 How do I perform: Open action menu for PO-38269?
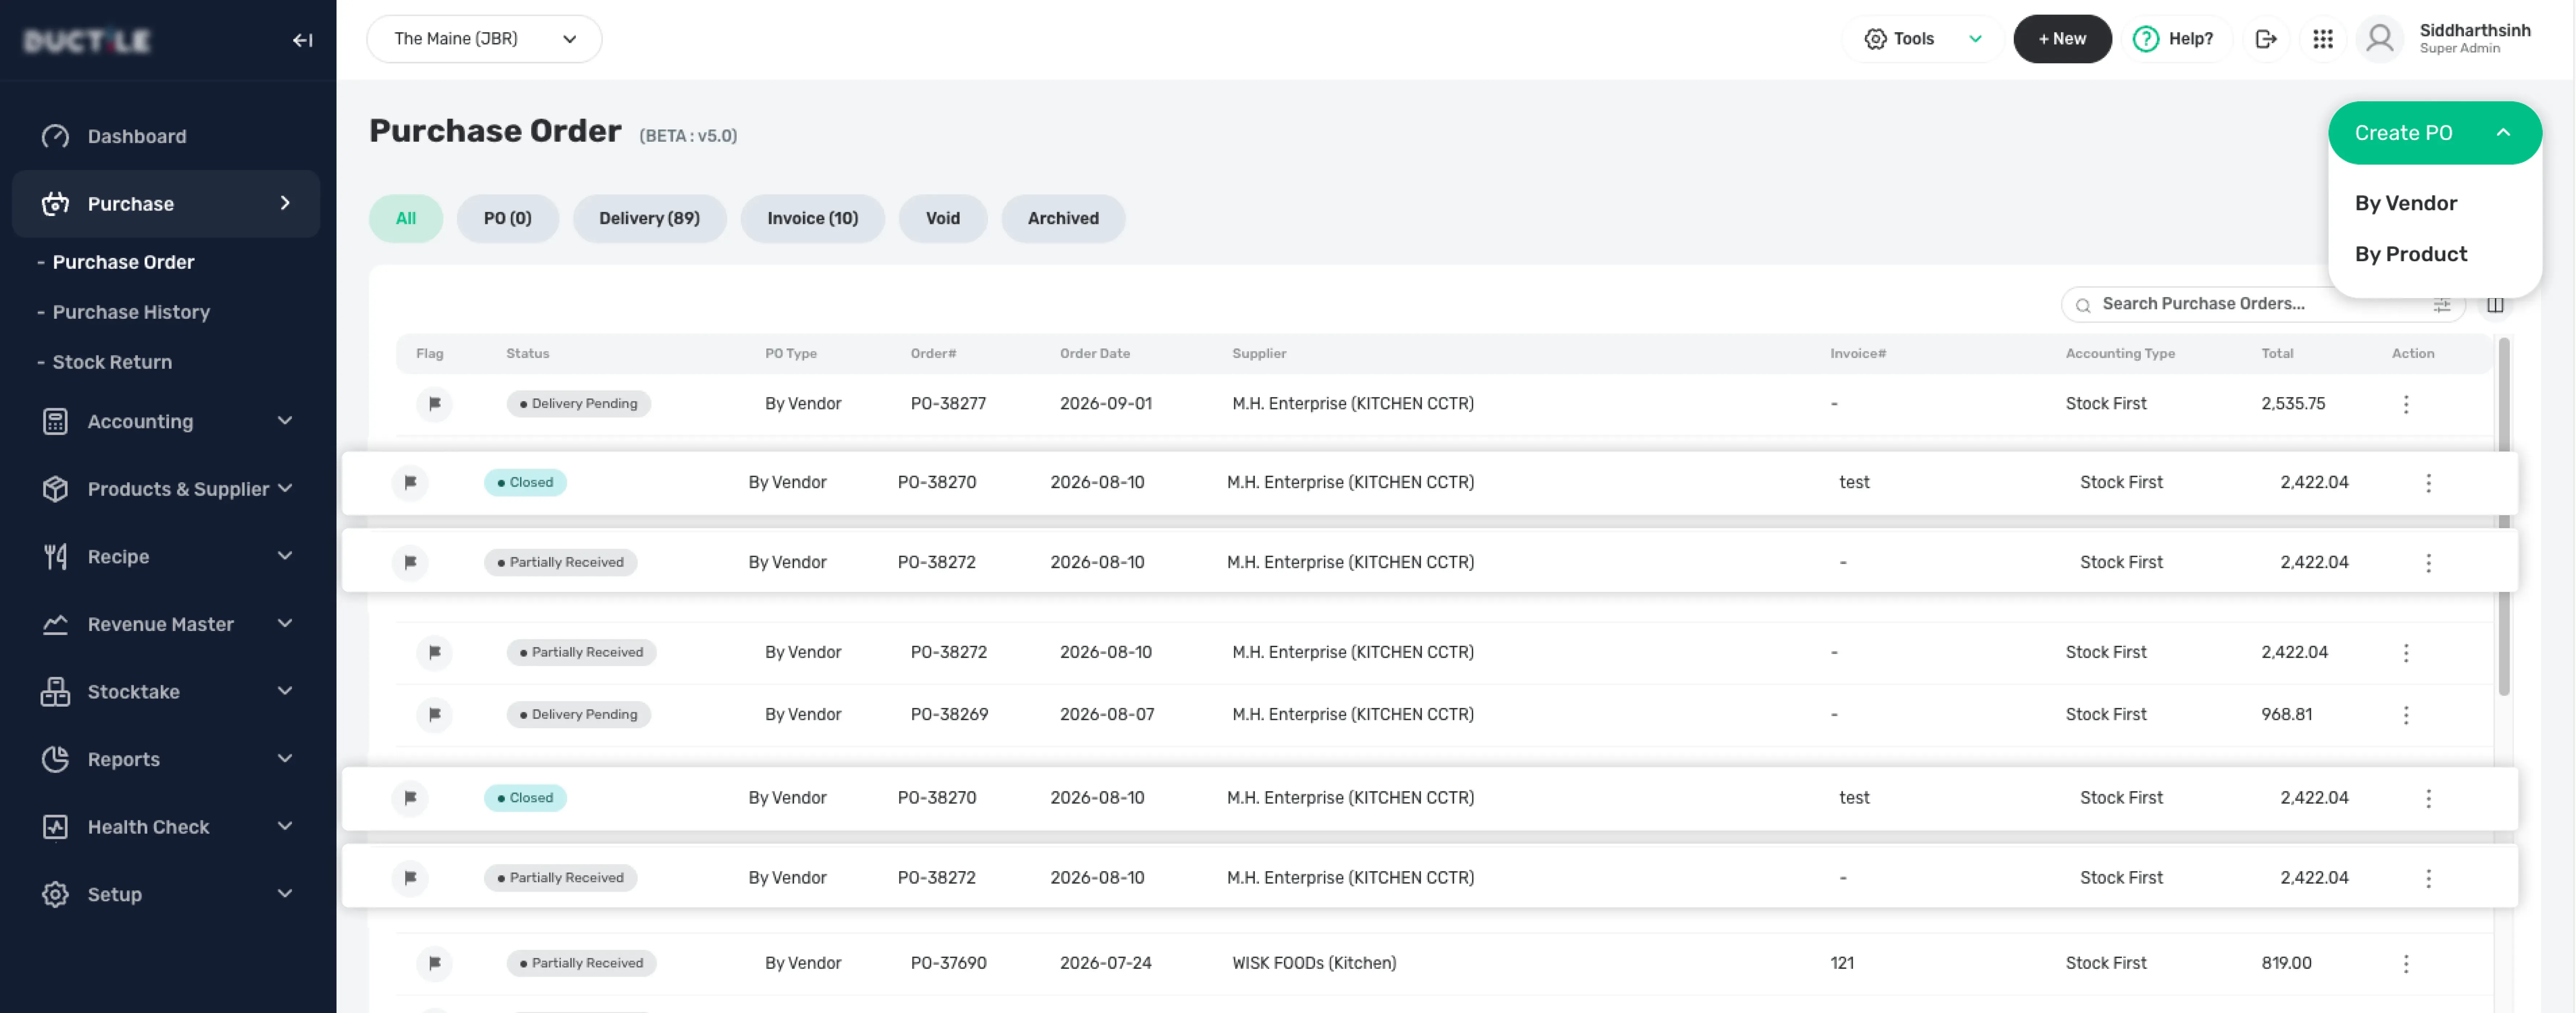point(2406,714)
